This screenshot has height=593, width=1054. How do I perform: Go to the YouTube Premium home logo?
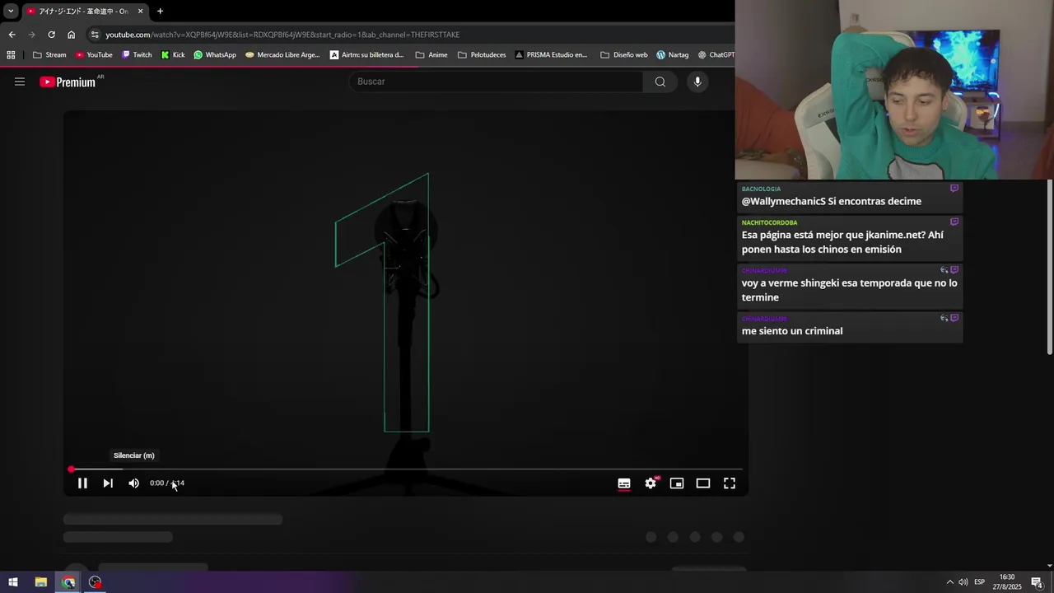(x=68, y=82)
